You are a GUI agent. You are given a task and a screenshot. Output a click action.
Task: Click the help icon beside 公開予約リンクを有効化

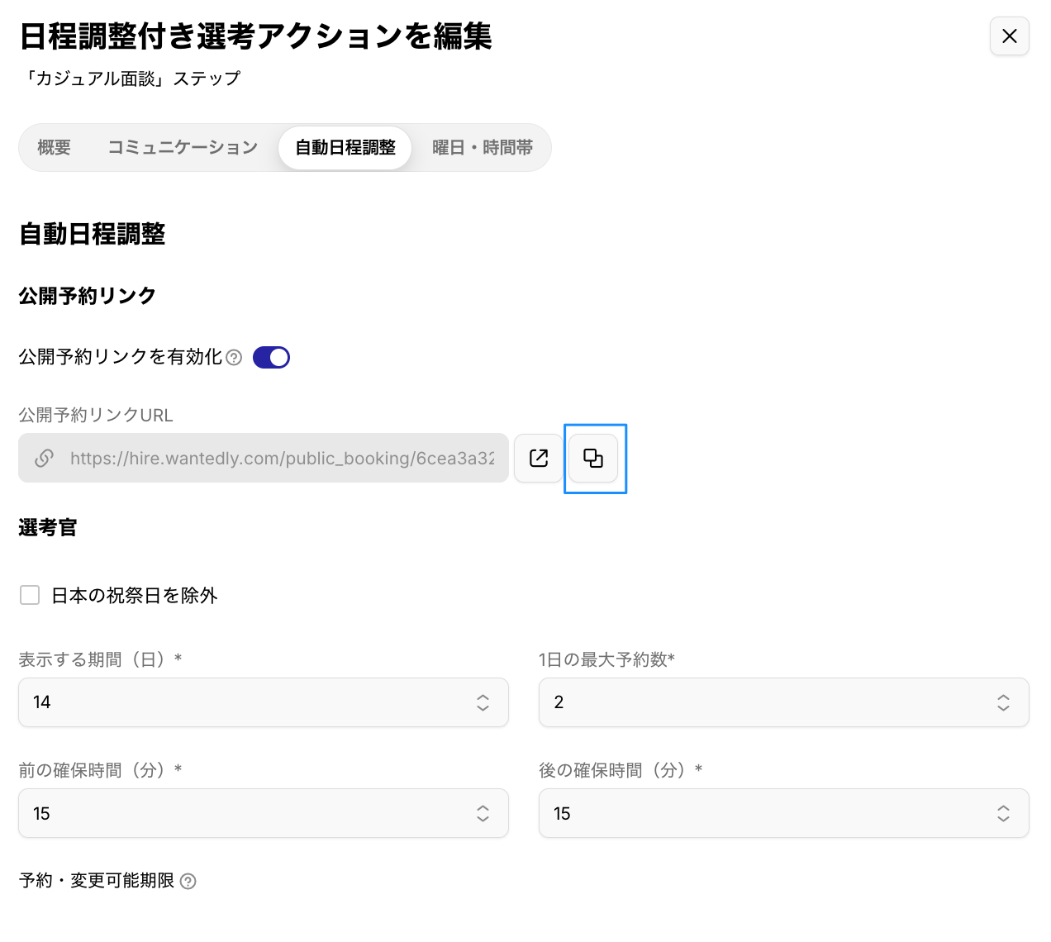pyautogui.click(x=234, y=357)
